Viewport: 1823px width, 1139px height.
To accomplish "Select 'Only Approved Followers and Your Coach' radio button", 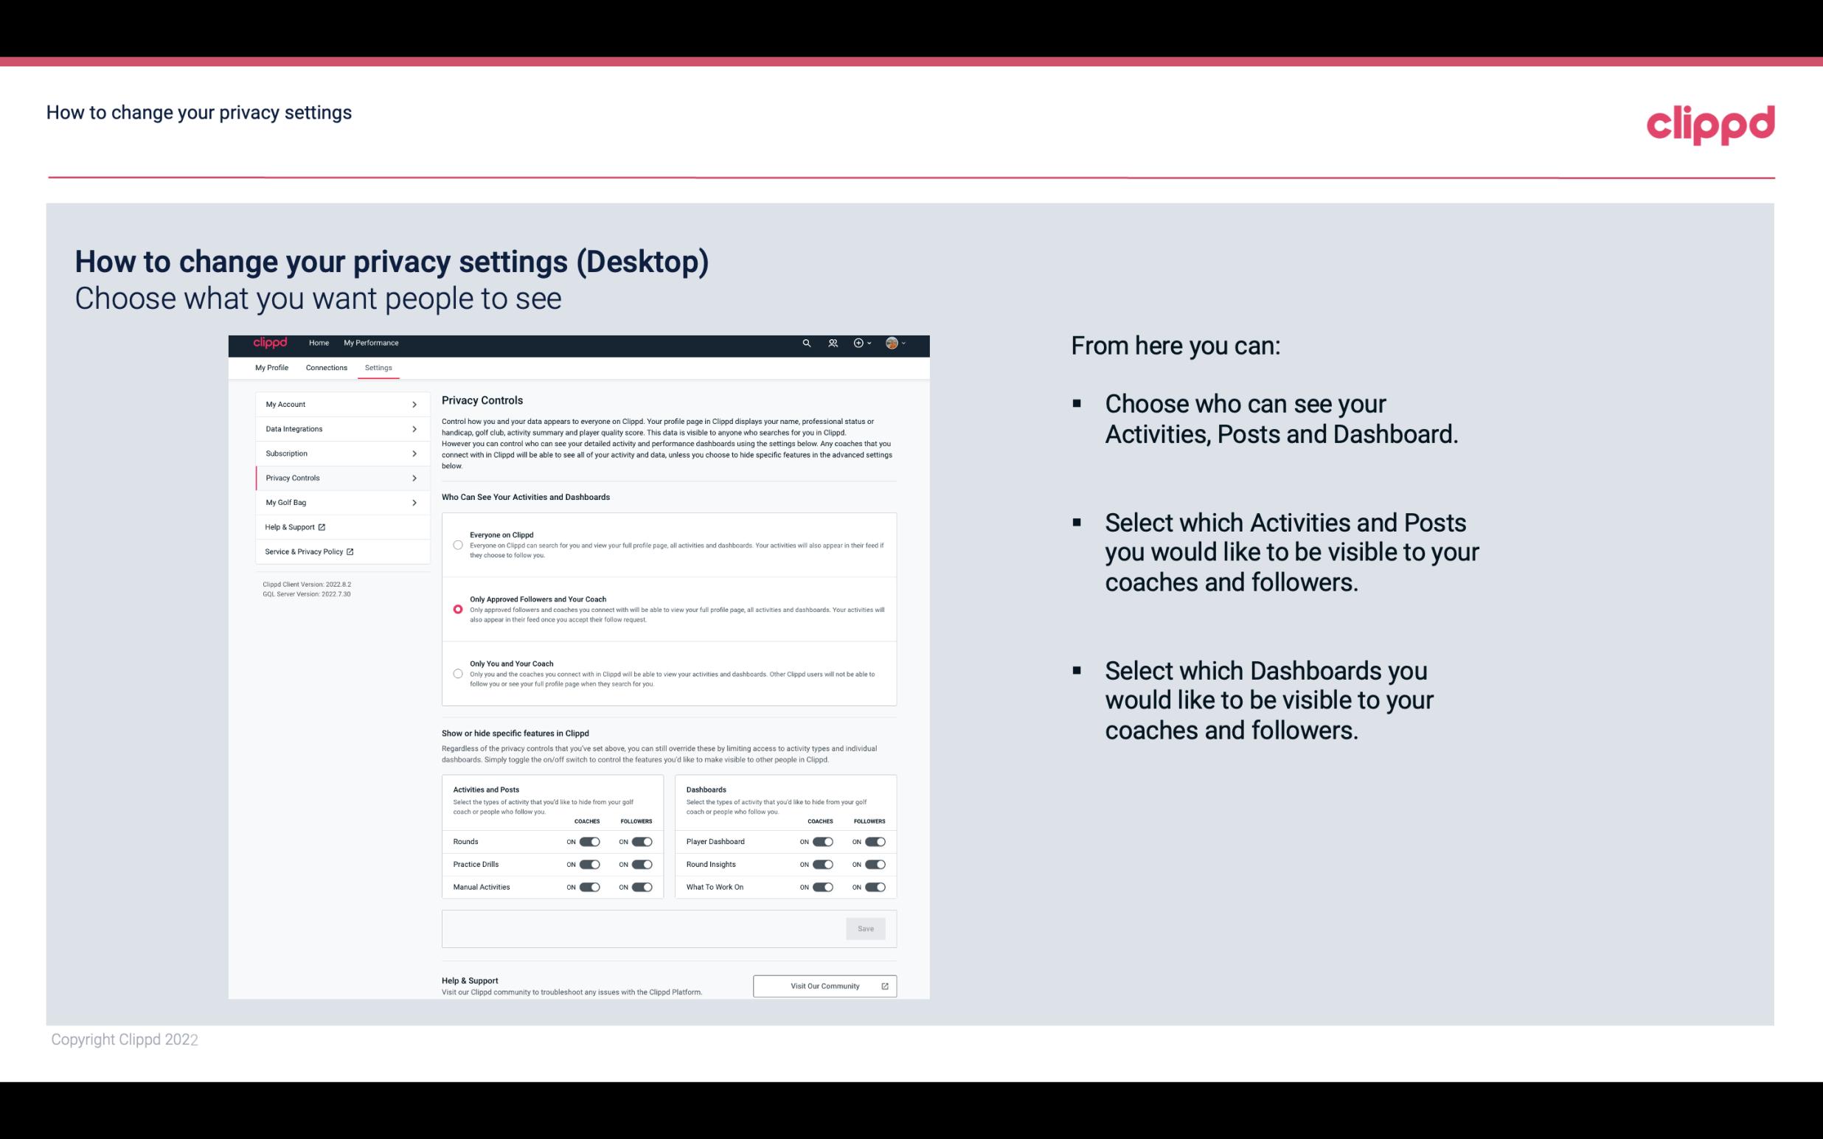I will [x=458, y=610].
